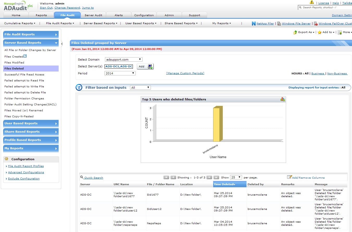Open the per page count dropdown
Image resolution: width=352 pixels, height=232 pixels.
coord(236,177)
